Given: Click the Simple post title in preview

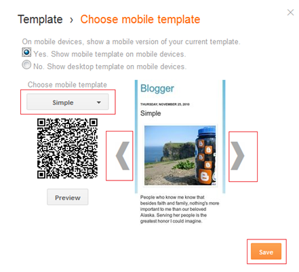Looking at the screenshot, I should pos(151,113).
